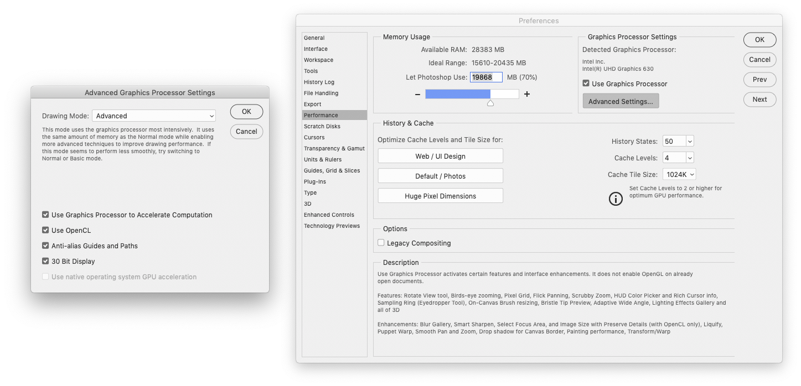Open the Interface preferences category
The height and width of the screenshot is (386, 801).
point(334,49)
